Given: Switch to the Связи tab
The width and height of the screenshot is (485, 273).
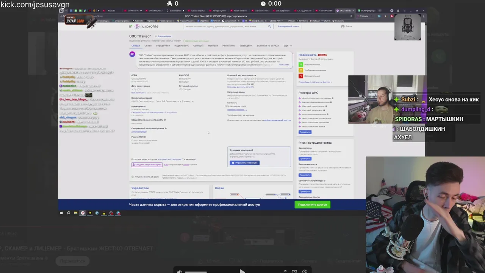Looking at the screenshot, I should (148, 45).
